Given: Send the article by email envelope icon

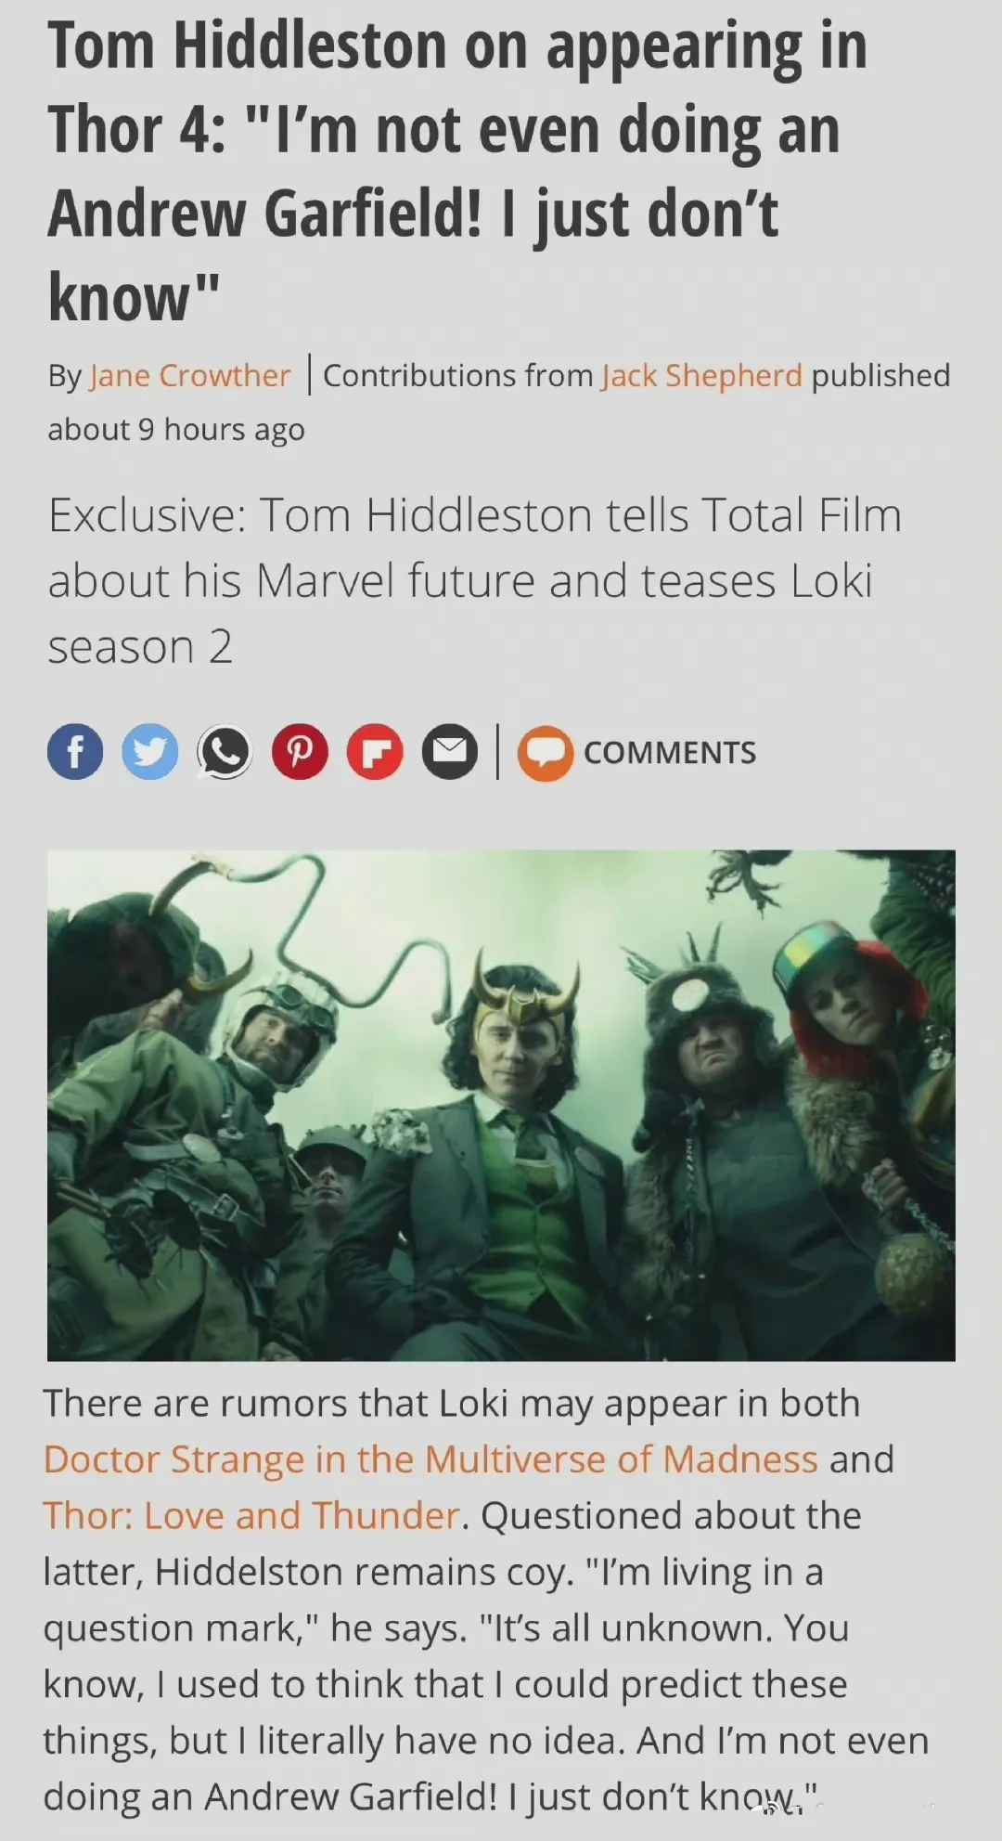Looking at the screenshot, I should tap(450, 752).
